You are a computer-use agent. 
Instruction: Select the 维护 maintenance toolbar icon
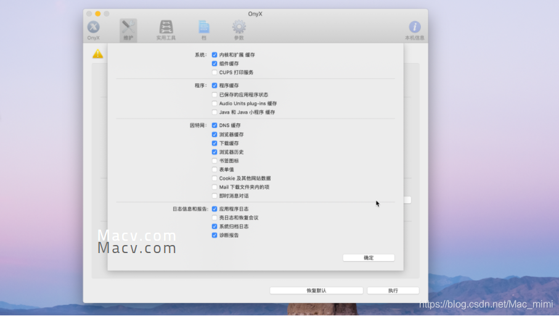point(128,30)
